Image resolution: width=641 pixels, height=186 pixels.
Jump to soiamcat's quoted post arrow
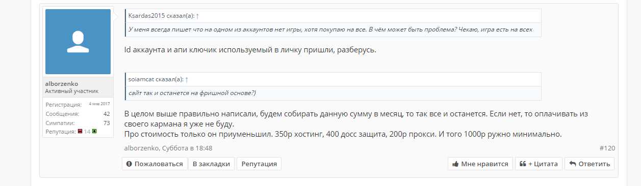point(187,79)
